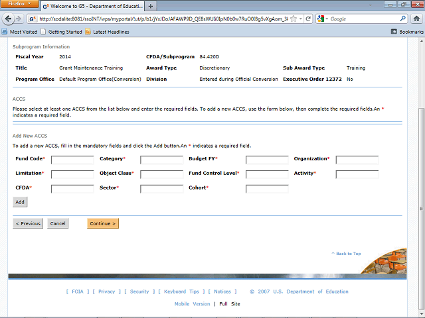Viewport: 425px width, 318px height.
Task: Open the Security footer link
Action: pos(139,291)
